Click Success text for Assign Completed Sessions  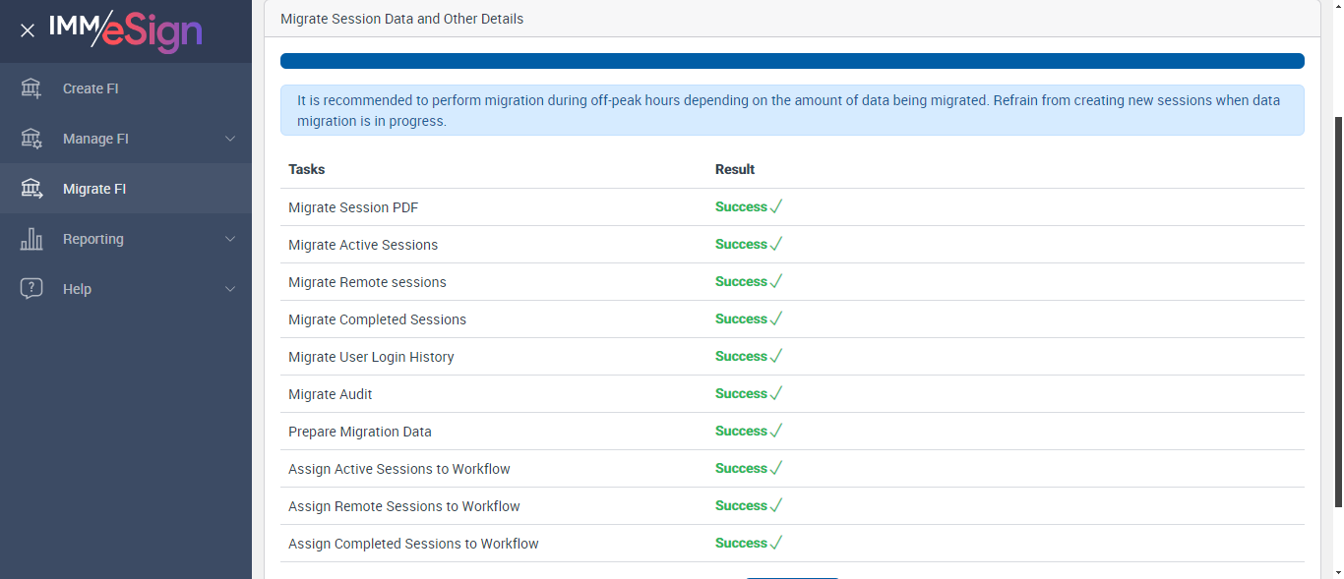pyautogui.click(x=741, y=543)
